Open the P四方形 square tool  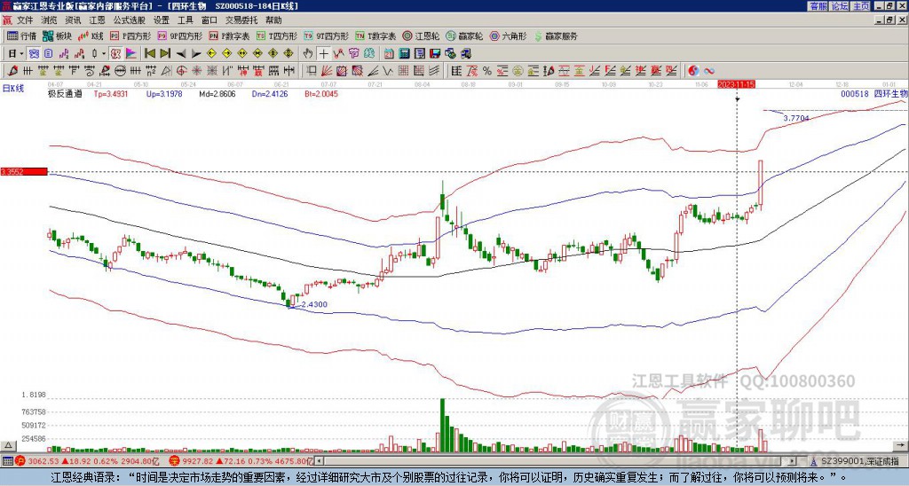click(x=130, y=35)
